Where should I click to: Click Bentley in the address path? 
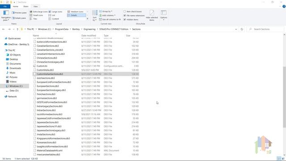[x=76, y=29]
